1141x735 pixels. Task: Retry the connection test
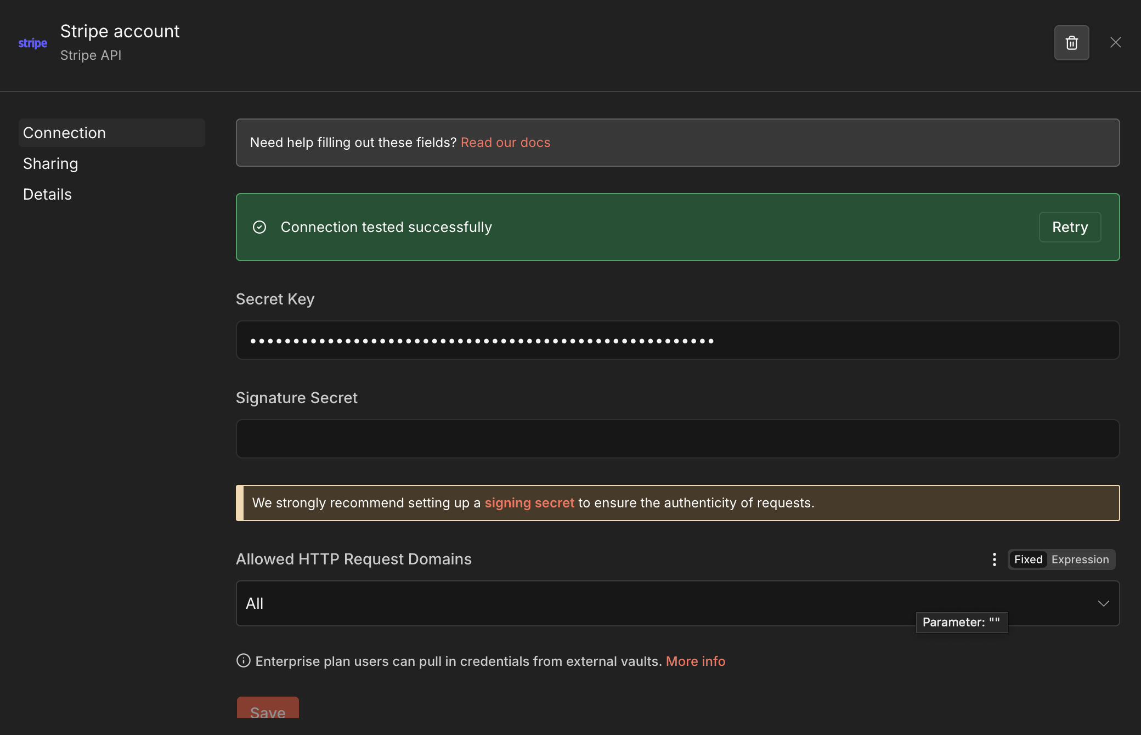tap(1070, 227)
